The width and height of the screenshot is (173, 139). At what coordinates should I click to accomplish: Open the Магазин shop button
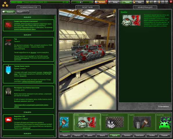(x=101, y=2)
